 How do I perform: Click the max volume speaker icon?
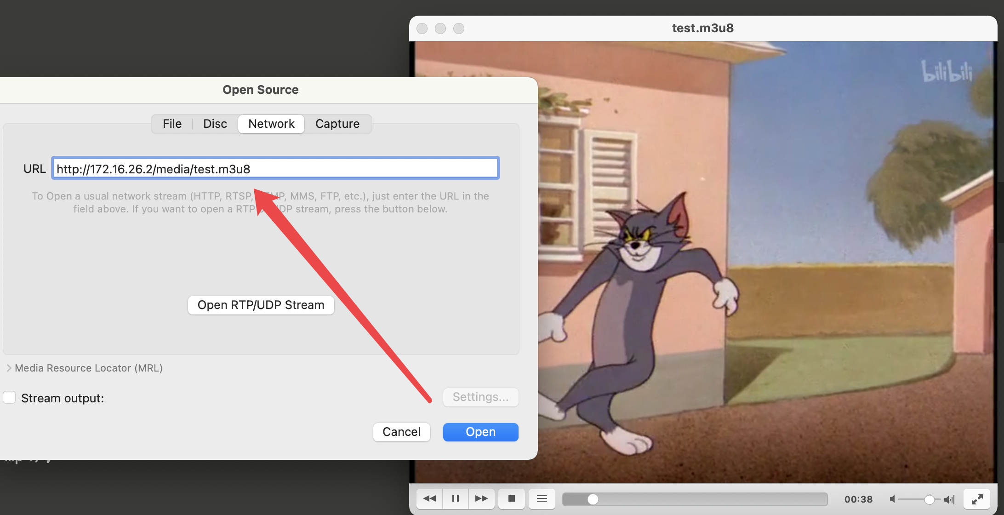coord(949,499)
